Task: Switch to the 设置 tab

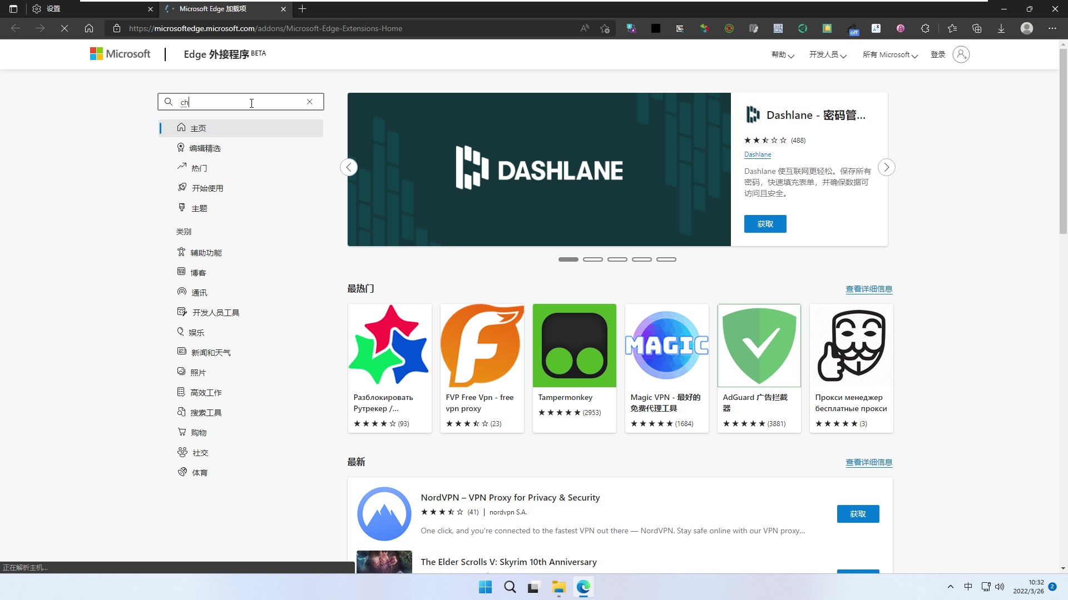Action: [92, 9]
